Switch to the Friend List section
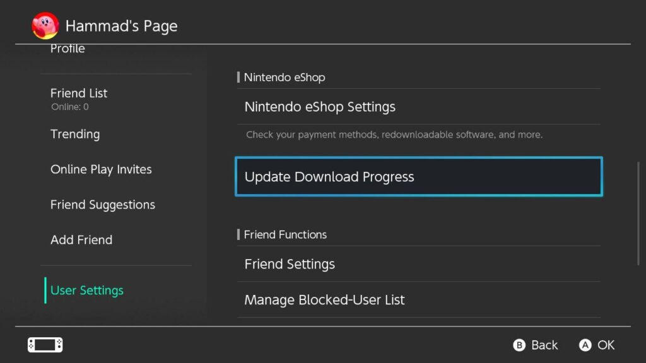The width and height of the screenshot is (646, 363). [78, 93]
